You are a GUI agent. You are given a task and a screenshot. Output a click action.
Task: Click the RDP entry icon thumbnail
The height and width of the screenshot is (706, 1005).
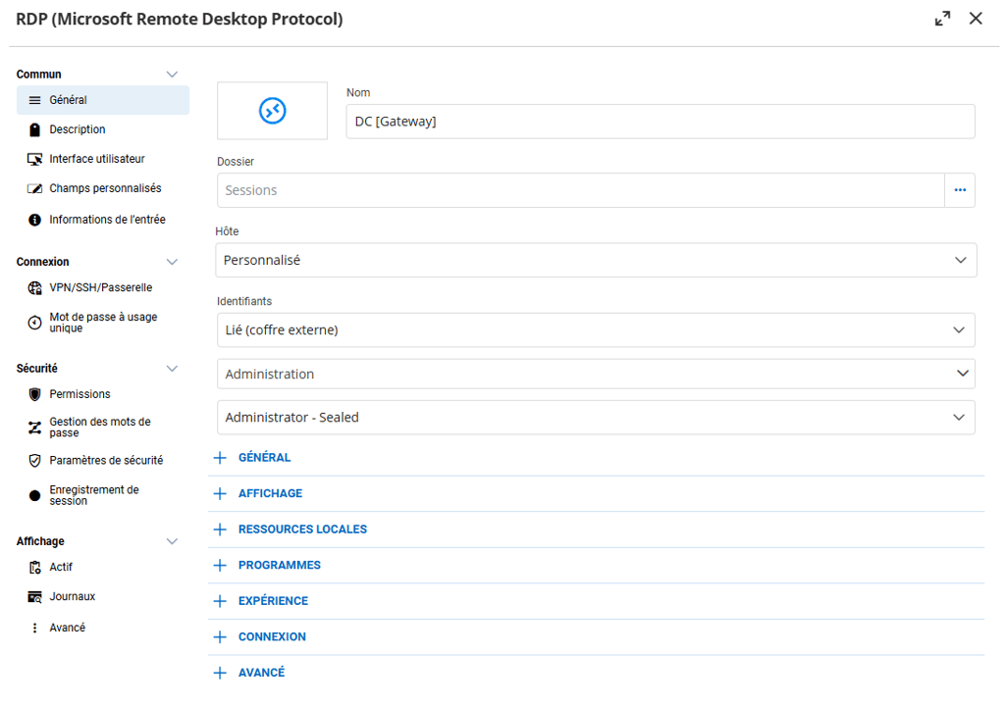[x=272, y=111]
